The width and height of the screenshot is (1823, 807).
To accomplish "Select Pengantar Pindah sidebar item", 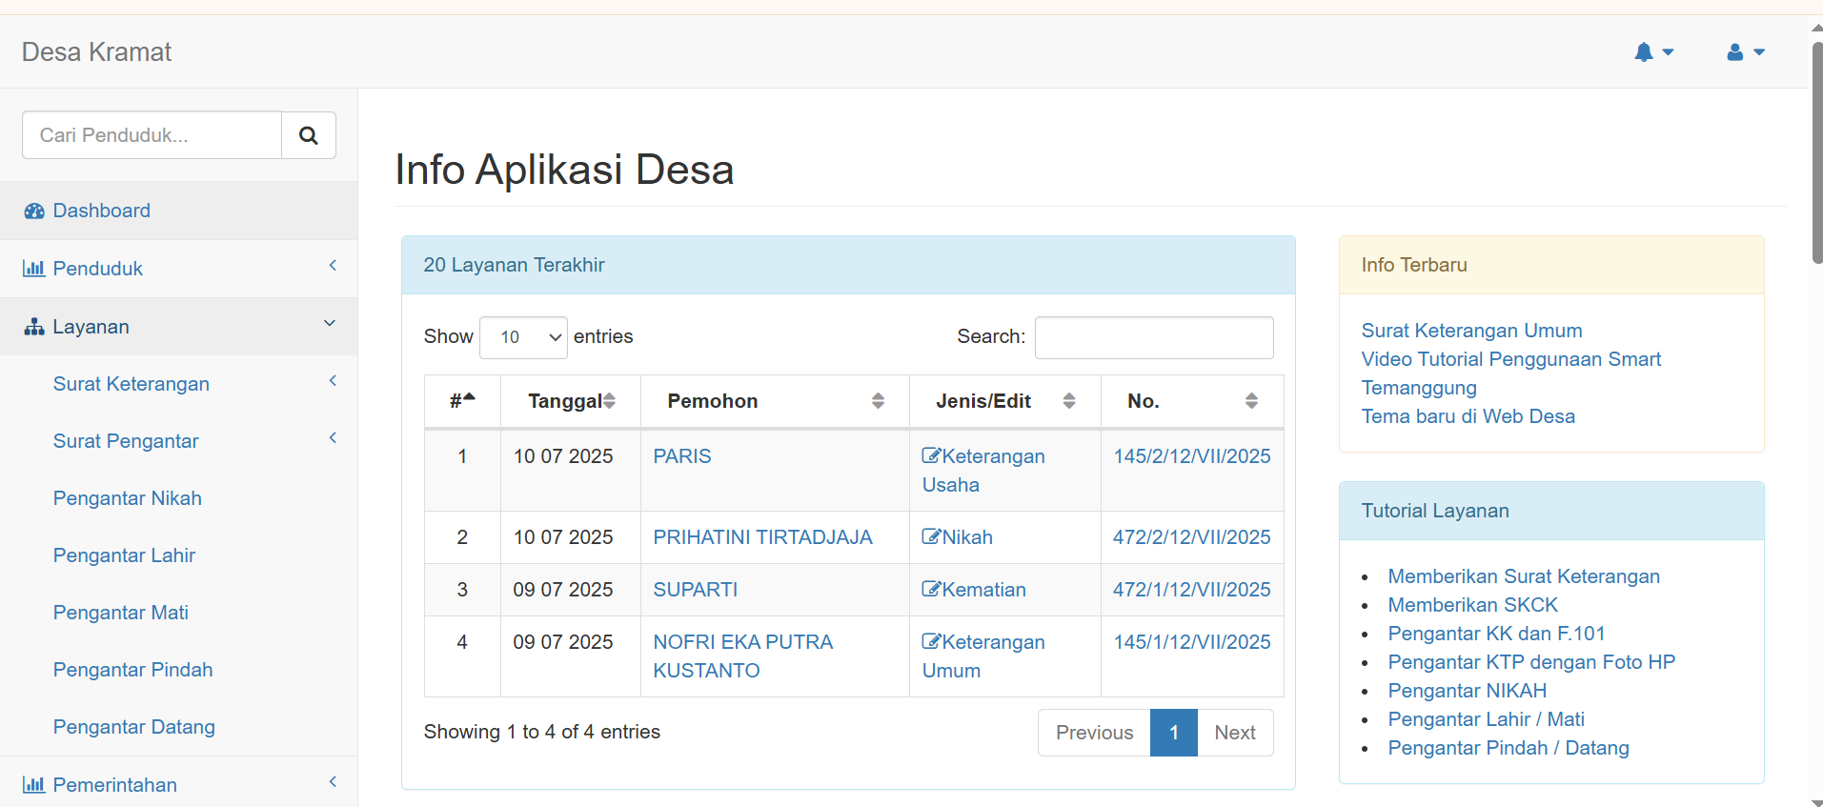I will 133,670.
